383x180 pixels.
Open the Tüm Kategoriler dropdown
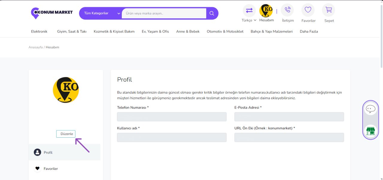[102, 13]
